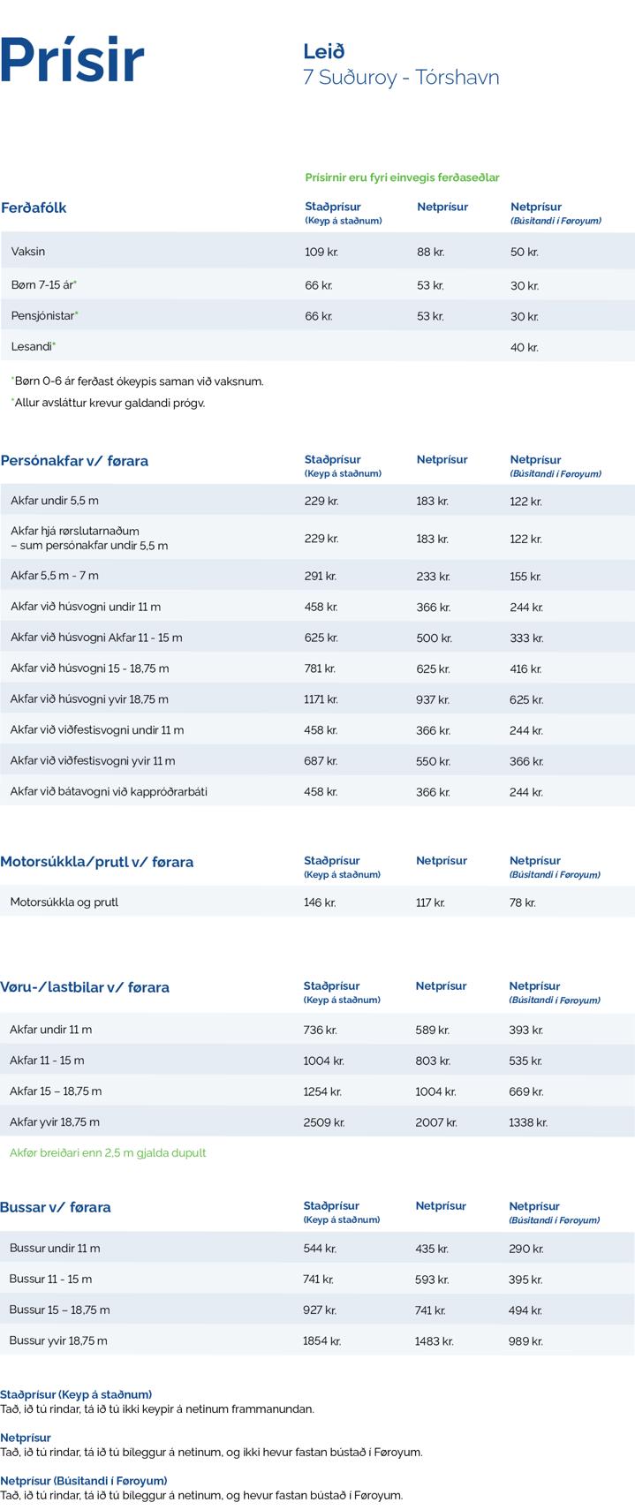Click the 40 kr. price for Lesandi
Image resolution: width=635 pixels, height=1510 pixels.
[524, 347]
